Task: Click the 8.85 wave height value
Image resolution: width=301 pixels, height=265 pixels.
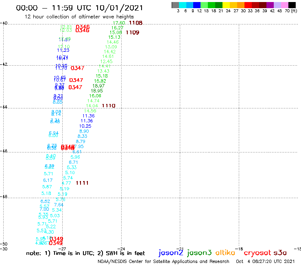Action: pos(58,102)
